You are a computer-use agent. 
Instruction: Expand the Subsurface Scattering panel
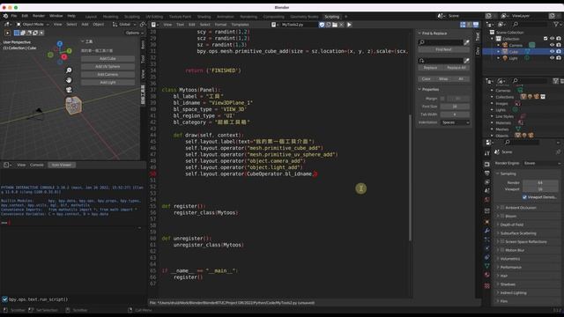518,233
